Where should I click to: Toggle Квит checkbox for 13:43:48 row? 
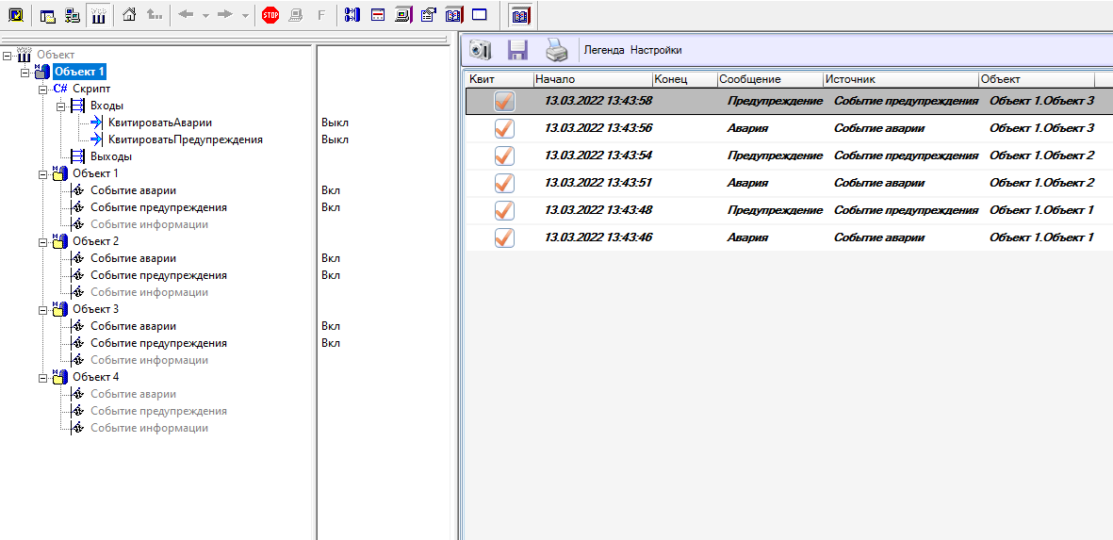point(504,210)
